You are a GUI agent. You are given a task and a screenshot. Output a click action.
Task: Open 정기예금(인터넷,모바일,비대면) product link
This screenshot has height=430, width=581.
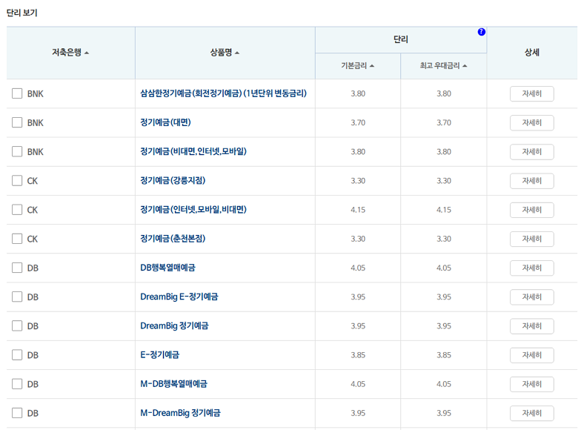[x=193, y=210]
